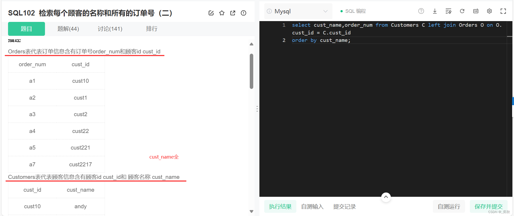View the 提交记录 tab
The image size is (514, 216).
point(345,206)
